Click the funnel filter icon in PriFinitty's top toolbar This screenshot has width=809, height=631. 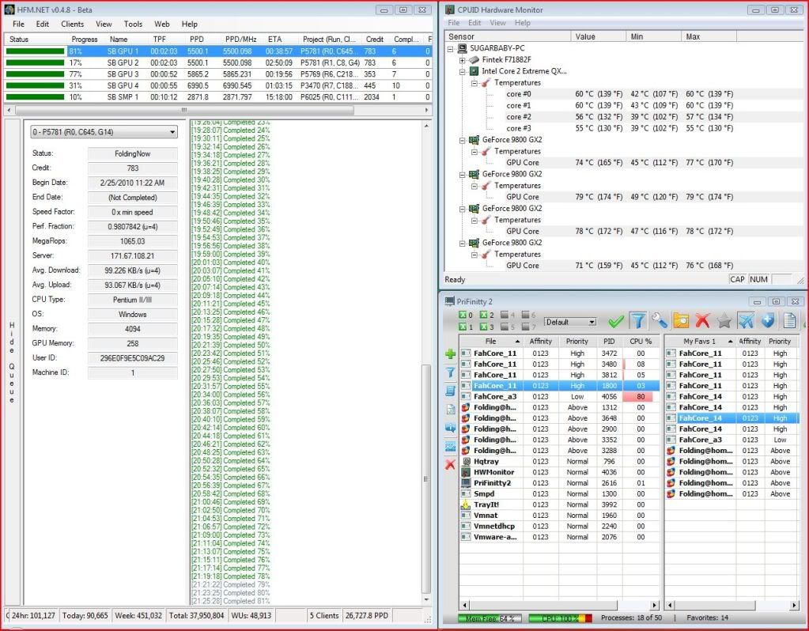click(637, 321)
